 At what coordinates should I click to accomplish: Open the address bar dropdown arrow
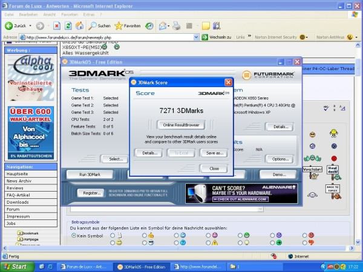pyautogui.click(x=196, y=37)
